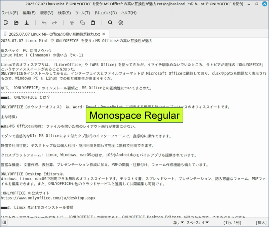Click the heading line 1. ONLYOFFICE とは？
269x227 pixels.
click(x=25, y=97)
